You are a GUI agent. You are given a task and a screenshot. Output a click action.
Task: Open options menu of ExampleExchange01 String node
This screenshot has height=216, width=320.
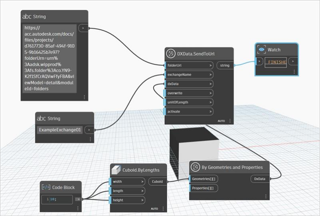[x=90, y=139]
